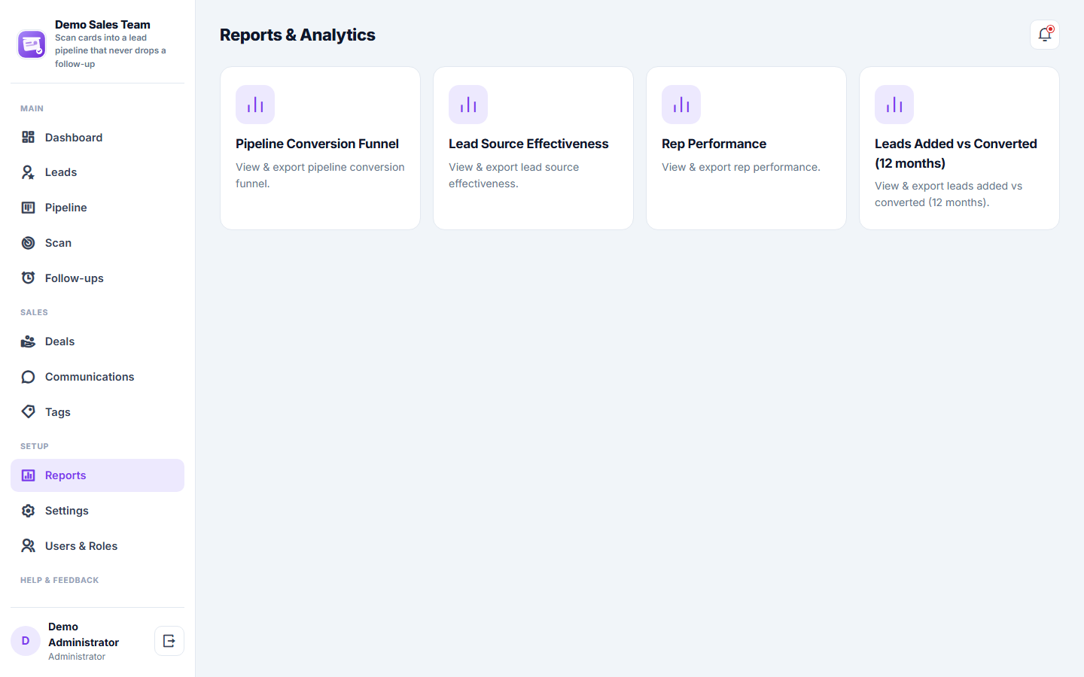The width and height of the screenshot is (1084, 677).
Task: Open the Deals section
Action: pyautogui.click(x=97, y=342)
